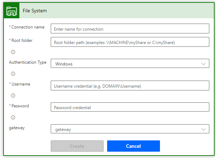Click the Connection name label text

pos(28,27)
